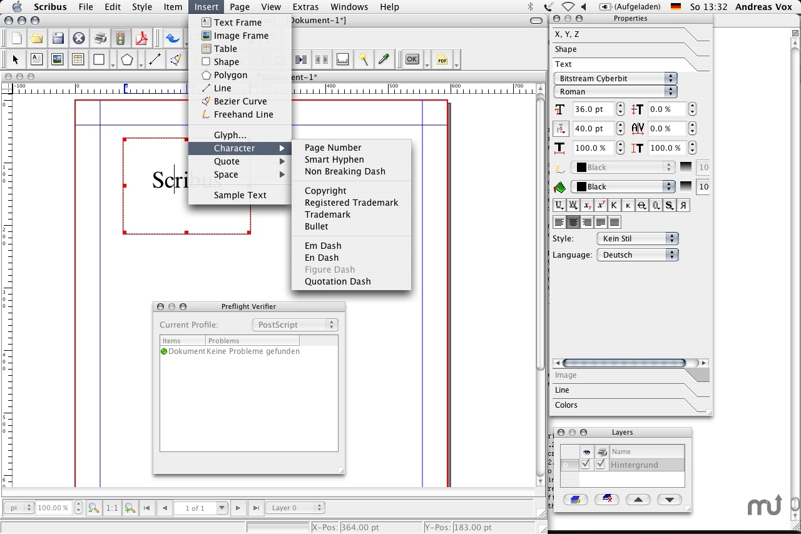The width and height of the screenshot is (801, 534).
Task: Select the Eyedropper tool
Action: coord(384,60)
